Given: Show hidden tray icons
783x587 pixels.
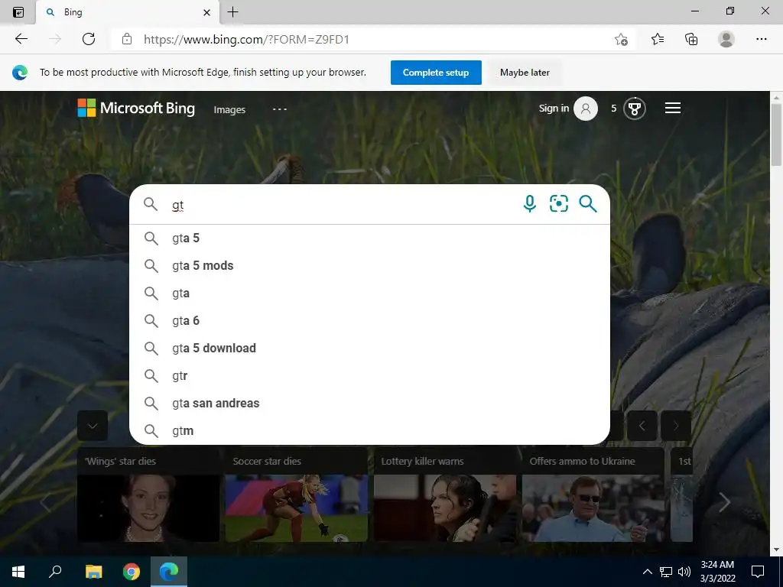Looking at the screenshot, I should click(647, 572).
